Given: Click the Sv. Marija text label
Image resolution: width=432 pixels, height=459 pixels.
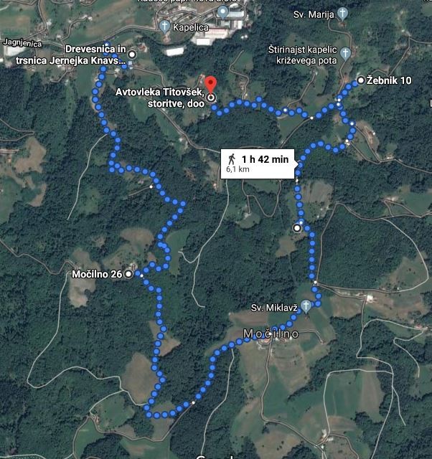Looking at the screenshot, I should [314, 14].
